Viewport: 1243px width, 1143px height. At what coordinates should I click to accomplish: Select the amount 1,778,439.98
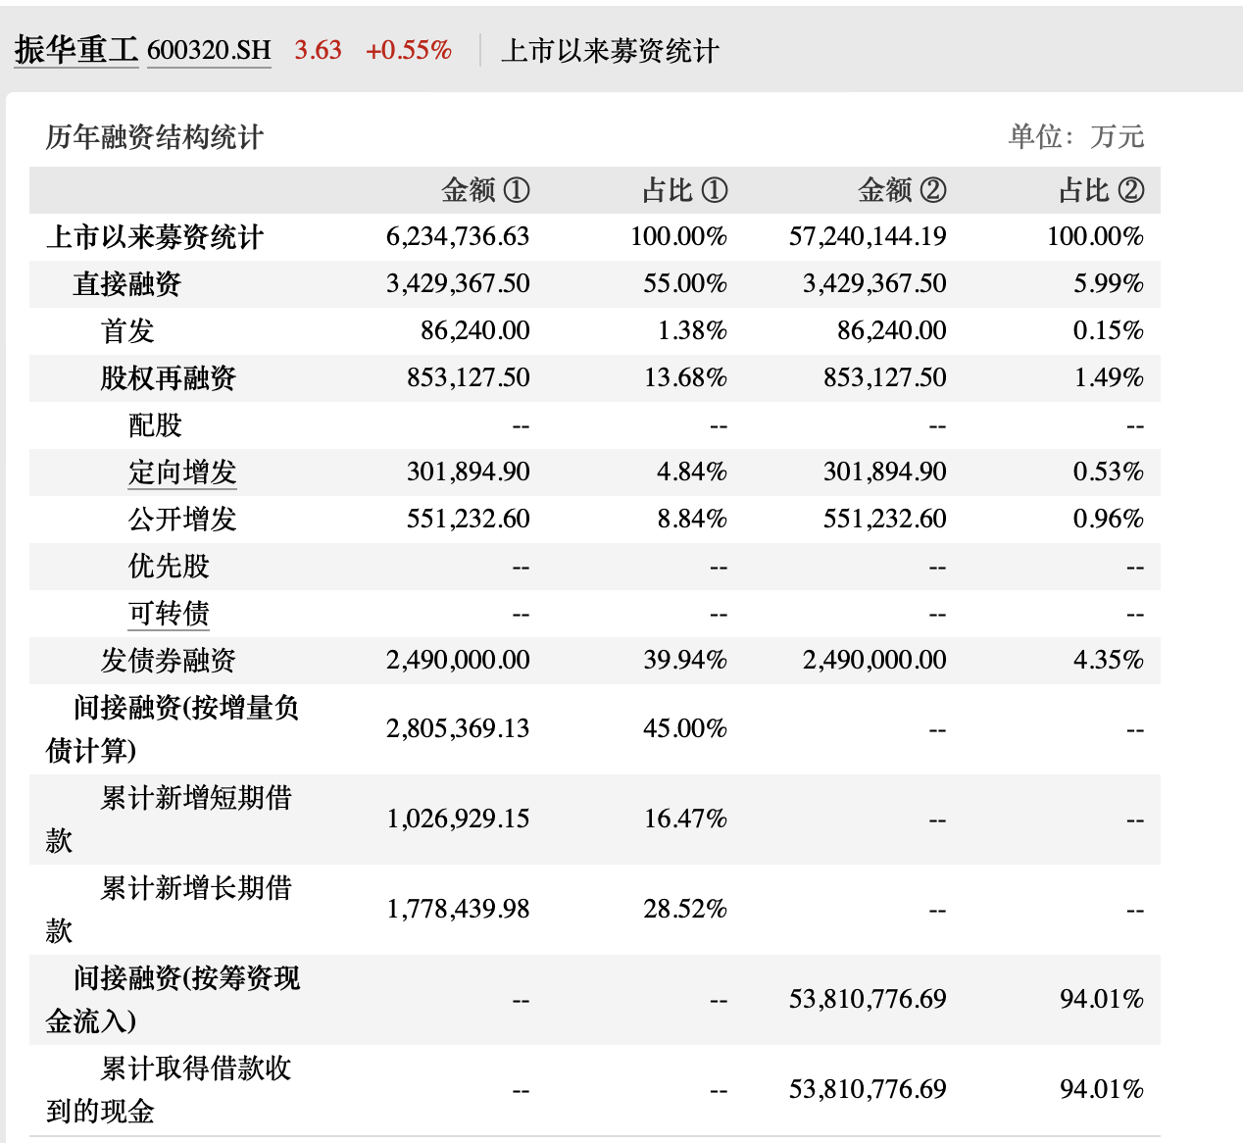[x=458, y=909]
